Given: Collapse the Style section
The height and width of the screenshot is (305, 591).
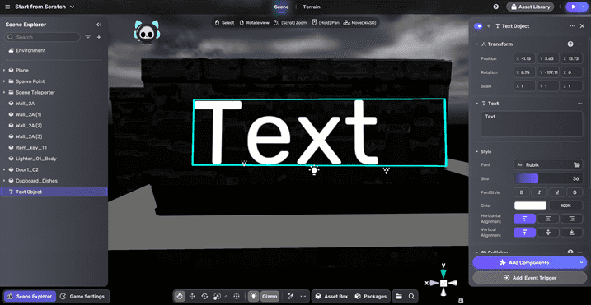Looking at the screenshot, I should (x=476, y=151).
